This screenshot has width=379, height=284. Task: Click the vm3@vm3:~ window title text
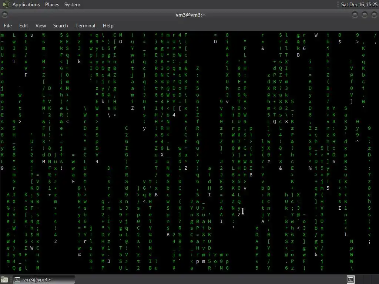pyautogui.click(x=190, y=15)
